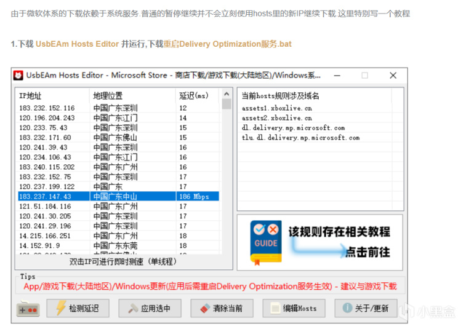Click the UsbEAm app logo in title bar

tap(18, 75)
